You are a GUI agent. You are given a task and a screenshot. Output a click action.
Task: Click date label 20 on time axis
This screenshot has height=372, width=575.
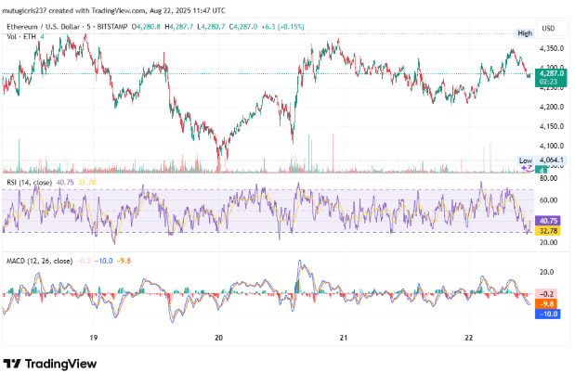click(x=219, y=340)
